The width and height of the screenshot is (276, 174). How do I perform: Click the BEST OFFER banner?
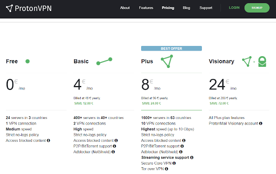click(x=172, y=48)
